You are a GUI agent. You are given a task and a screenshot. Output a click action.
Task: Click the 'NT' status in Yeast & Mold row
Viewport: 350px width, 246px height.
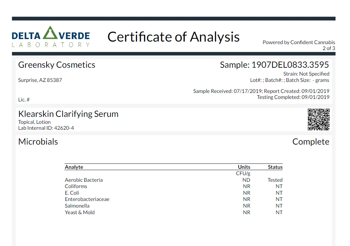click(x=279, y=213)
